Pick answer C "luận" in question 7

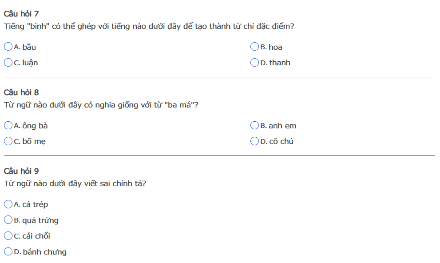click(x=8, y=63)
